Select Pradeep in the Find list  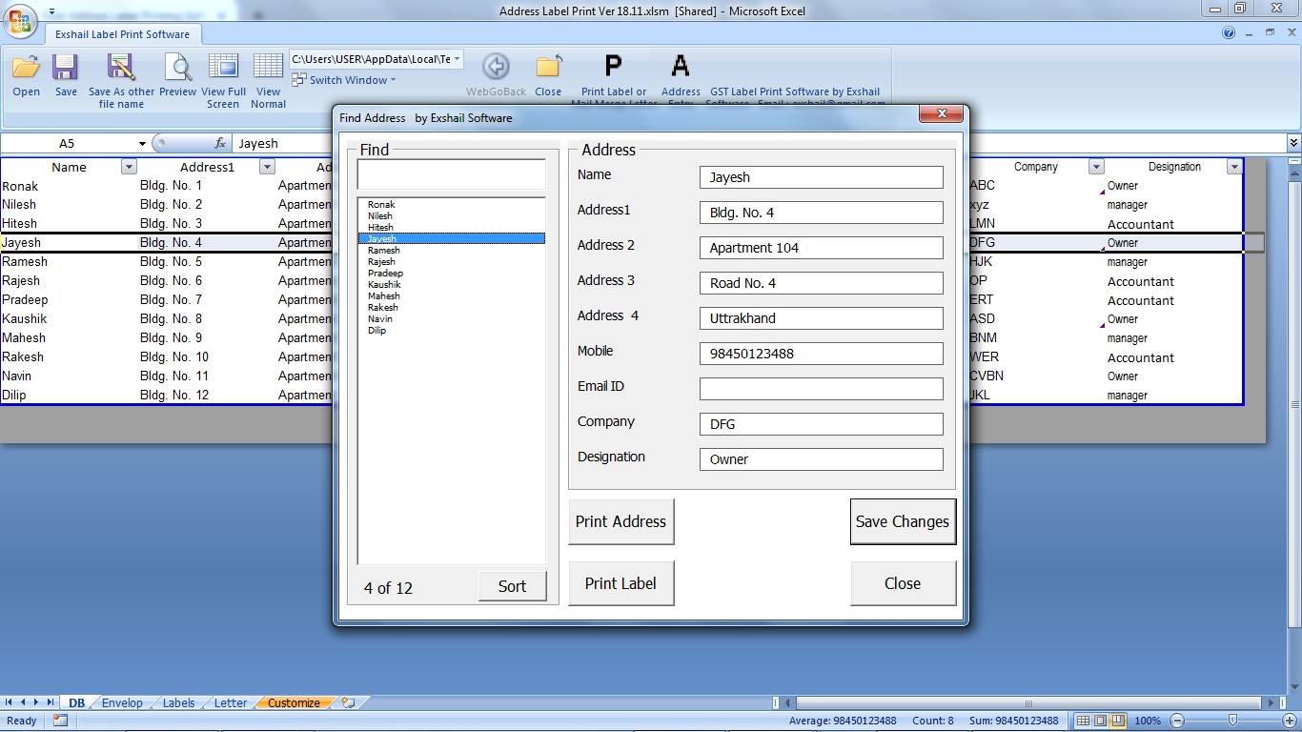451,273
